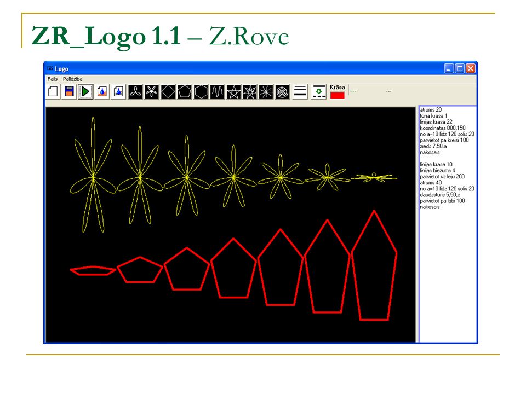Open the Fails menu
Image resolution: width=526 pixels, height=394 pixels.
(x=53, y=79)
